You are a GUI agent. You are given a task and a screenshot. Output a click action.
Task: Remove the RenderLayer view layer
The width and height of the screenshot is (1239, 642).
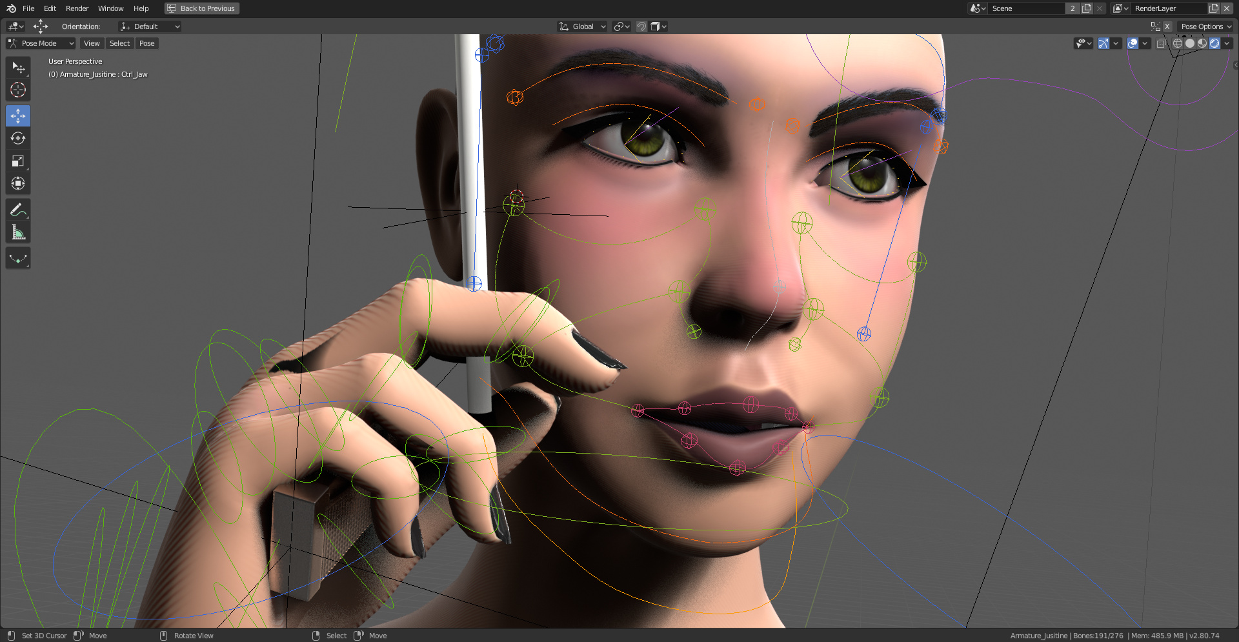pyautogui.click(x=1227, y=8)
